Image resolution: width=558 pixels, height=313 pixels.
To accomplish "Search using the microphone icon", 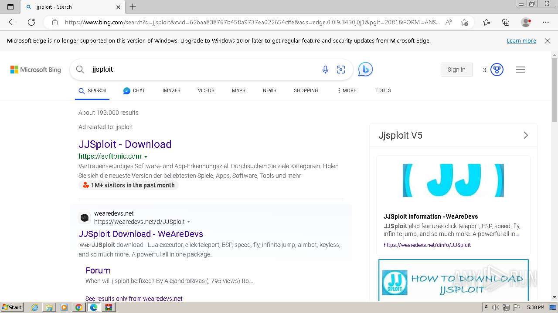I will click(325, 70).
